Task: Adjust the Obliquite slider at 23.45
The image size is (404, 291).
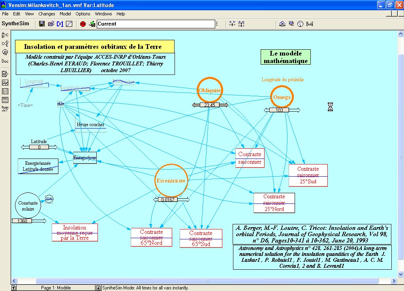Action: pos(210,105)
